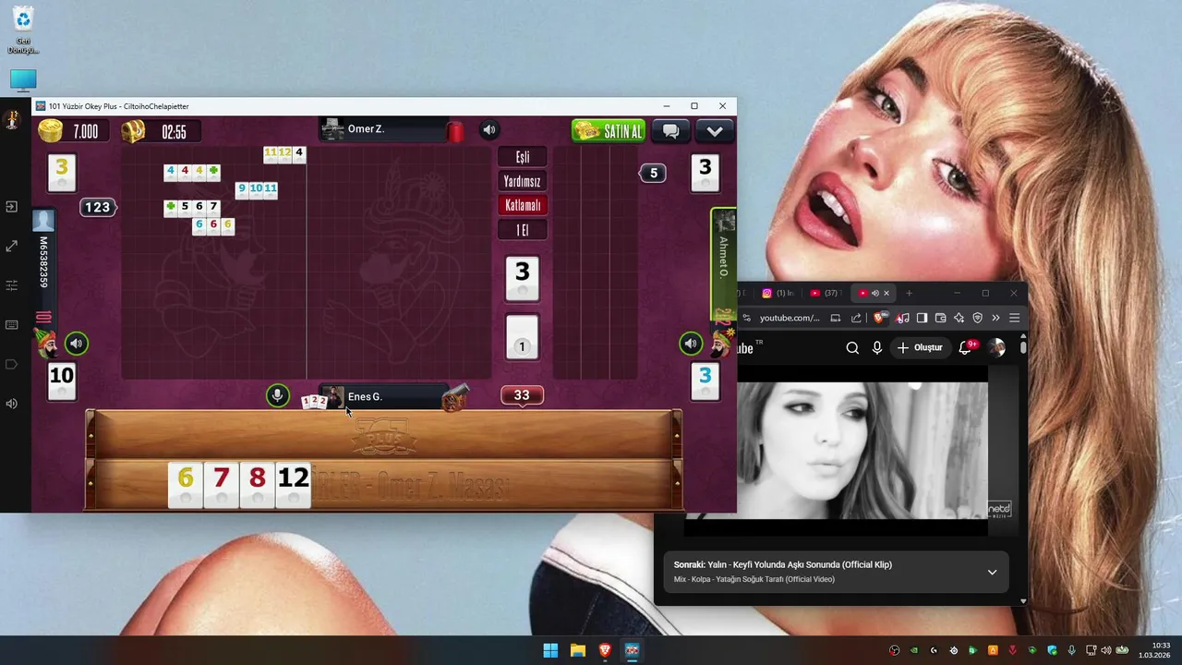Click Omer Z. player avatar

(x=332, y=129)
